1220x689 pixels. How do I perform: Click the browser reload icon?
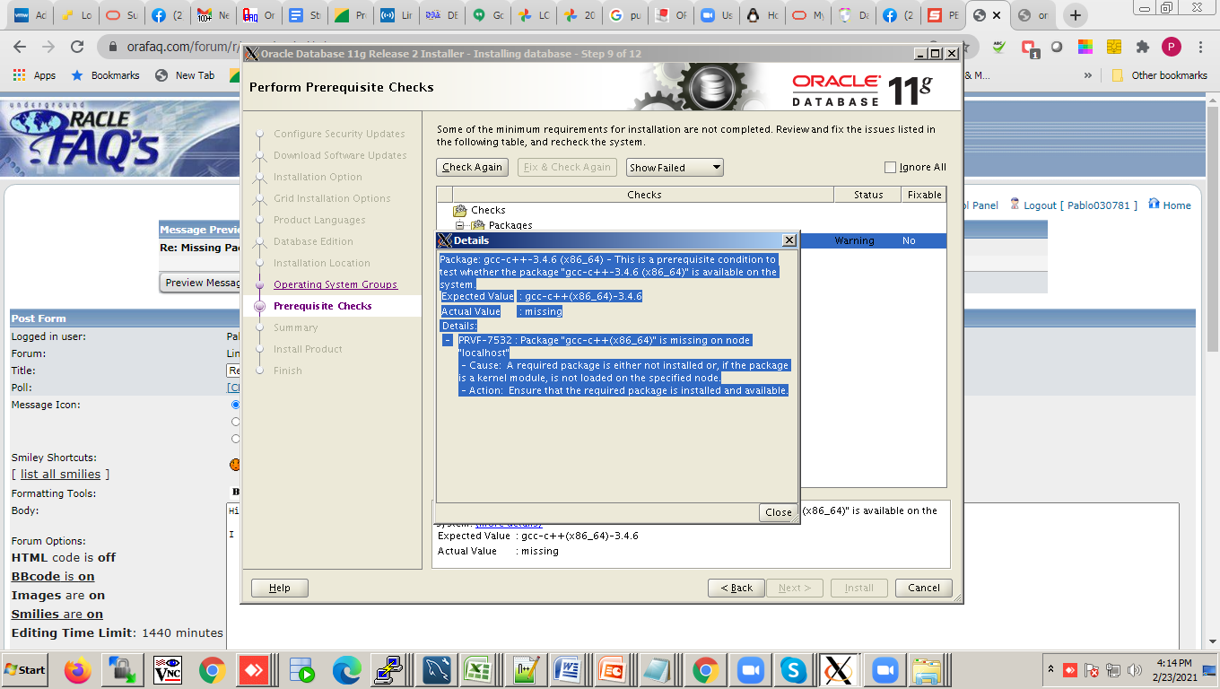[78, 47]
